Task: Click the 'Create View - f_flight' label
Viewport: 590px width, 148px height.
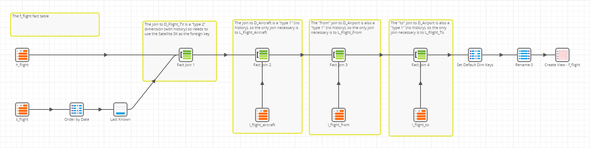Action: coord(562,65)
